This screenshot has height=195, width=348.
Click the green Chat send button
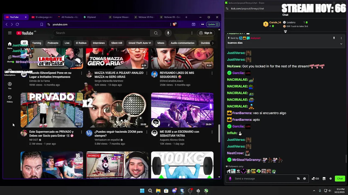coord(340,179)
